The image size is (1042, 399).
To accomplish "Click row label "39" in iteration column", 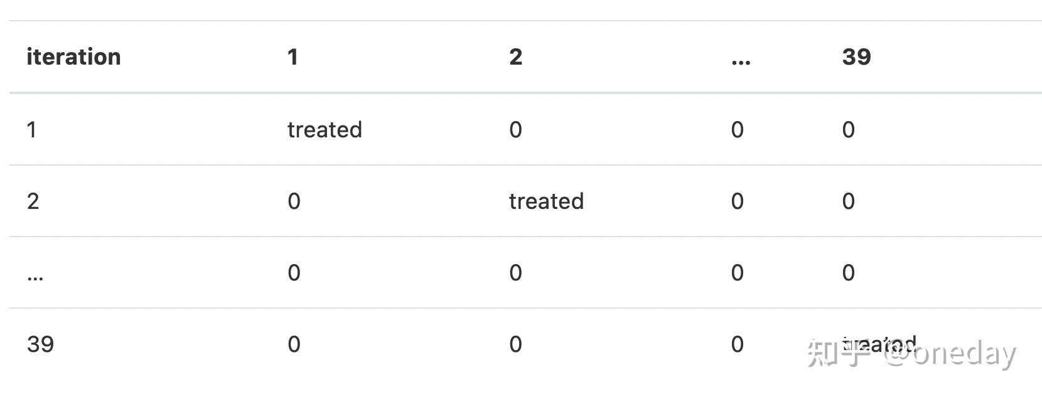I will [40, 344].
